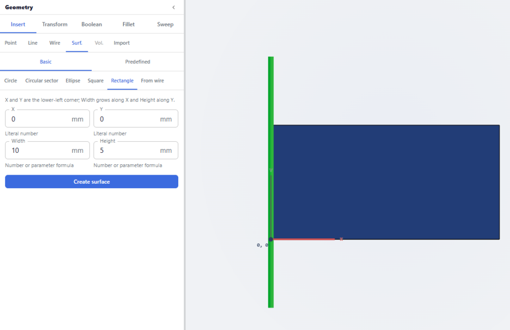Select the Surf. sub-tab

pyautogui.click(x=77, y=43)
